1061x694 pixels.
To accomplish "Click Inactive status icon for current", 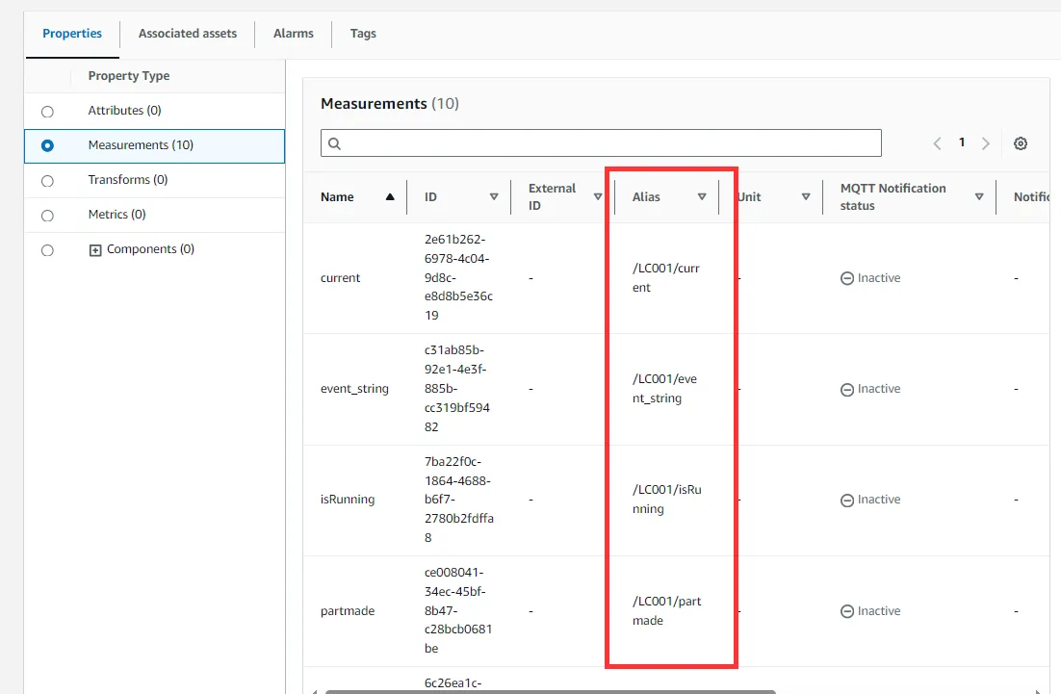I will click(847, 278).
